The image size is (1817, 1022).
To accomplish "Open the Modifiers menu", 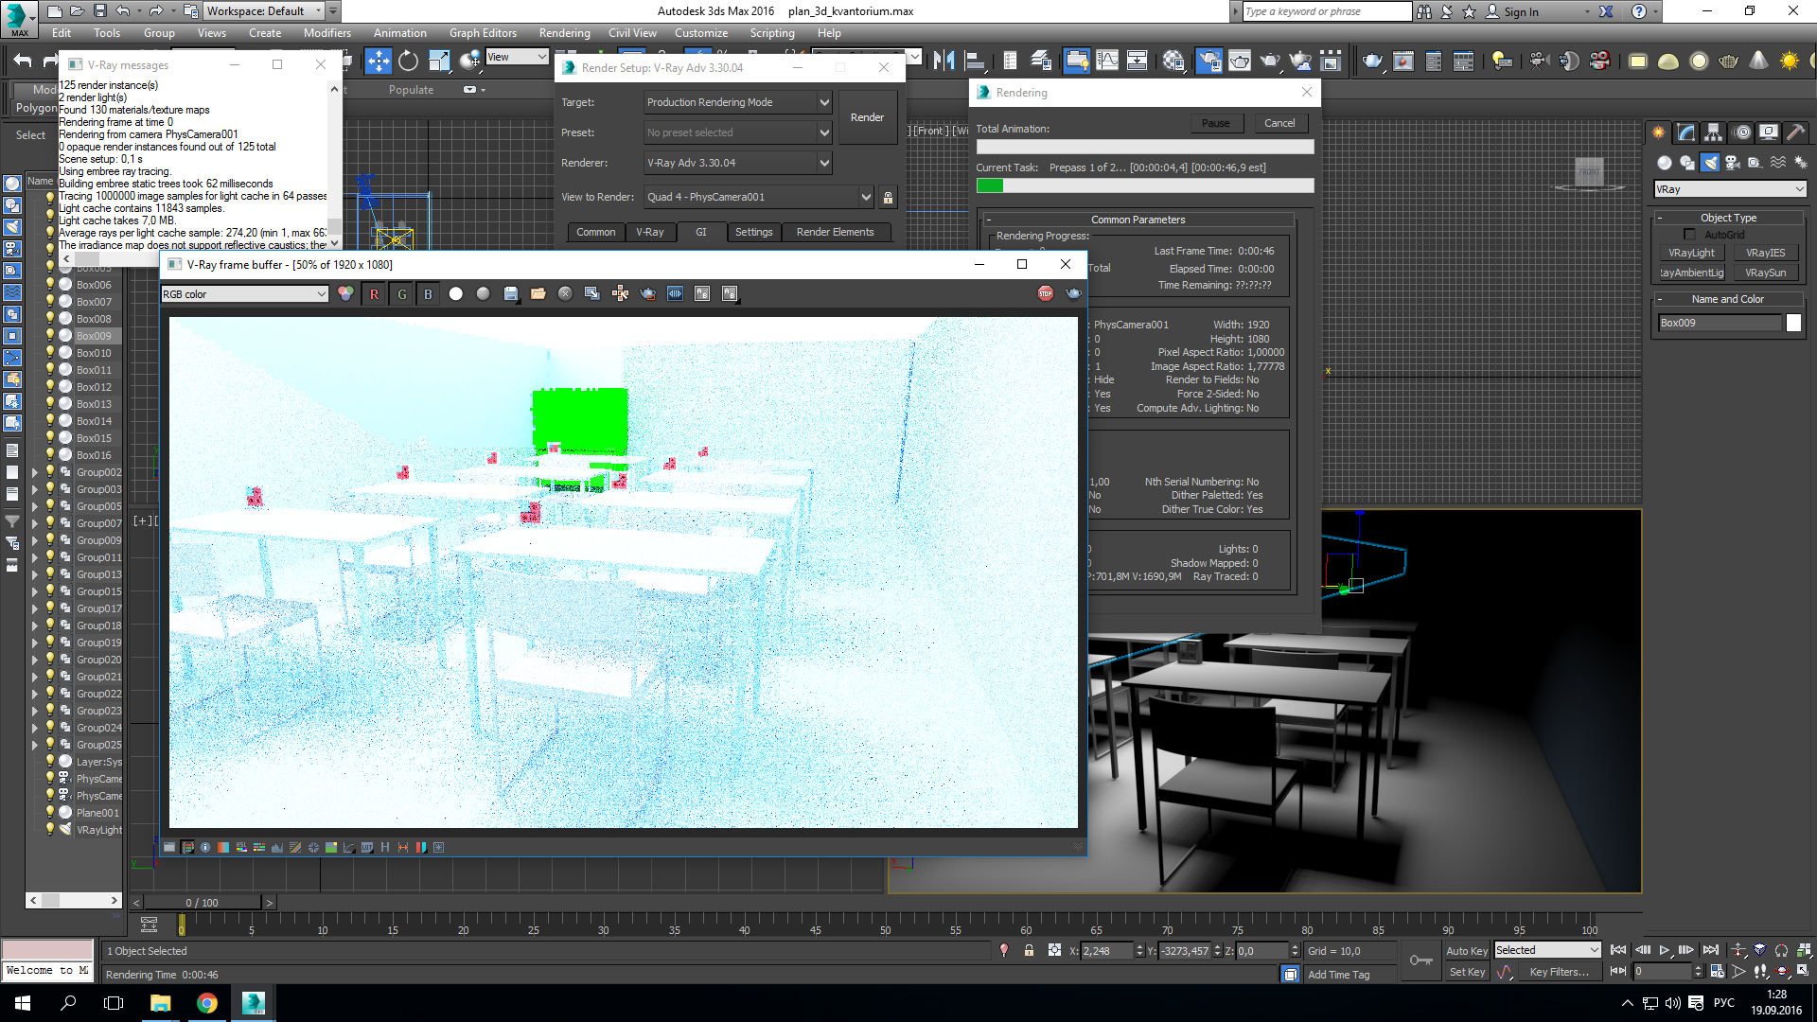I will [x=326, y=33].
